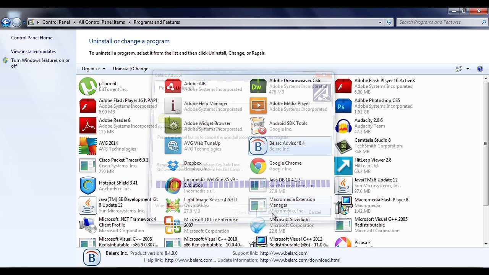Select the Adobe Help Manager icon
The height and width of the screenshot is (275, 489).
click(x=173, y=106)
